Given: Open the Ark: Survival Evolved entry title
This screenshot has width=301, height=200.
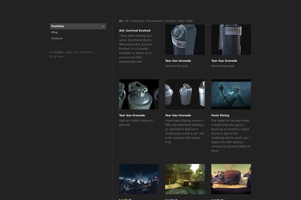Looking at the screenshot, I should click(x=134, y=30).
